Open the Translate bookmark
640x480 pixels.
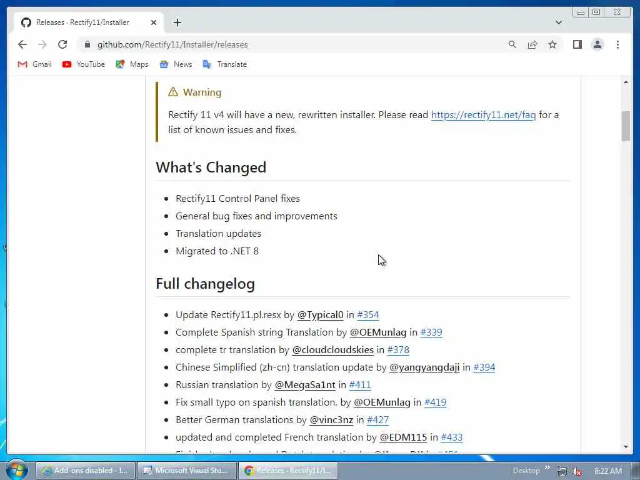(x=224, y=64)
